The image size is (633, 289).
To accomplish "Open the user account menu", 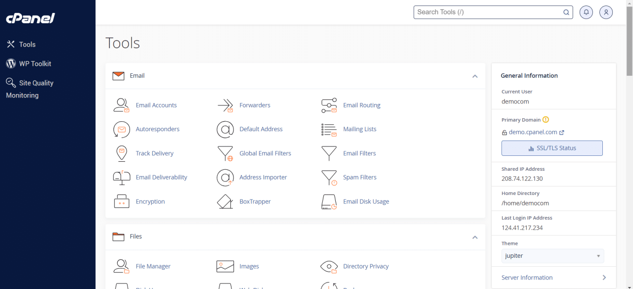I will (x=606, y=12).
